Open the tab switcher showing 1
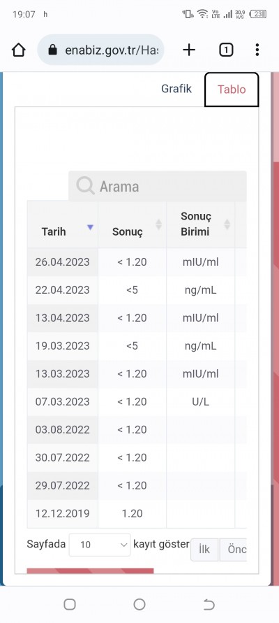Screen dimensions: 279x623 [x=226, y=50]
